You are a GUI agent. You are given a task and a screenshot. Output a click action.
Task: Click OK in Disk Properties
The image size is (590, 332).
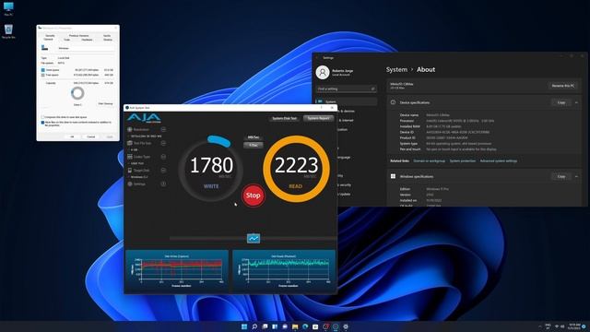coord(72,136)
